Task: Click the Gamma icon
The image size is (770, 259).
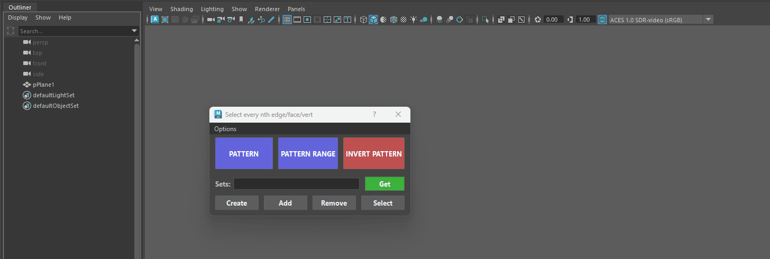Action: click(570, 20)
